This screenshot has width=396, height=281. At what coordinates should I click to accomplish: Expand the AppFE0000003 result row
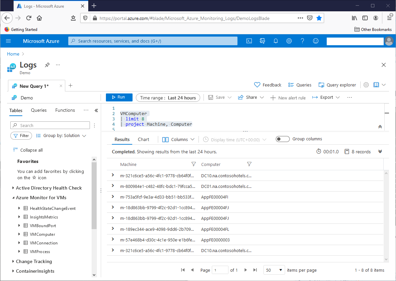pos(113,239)
